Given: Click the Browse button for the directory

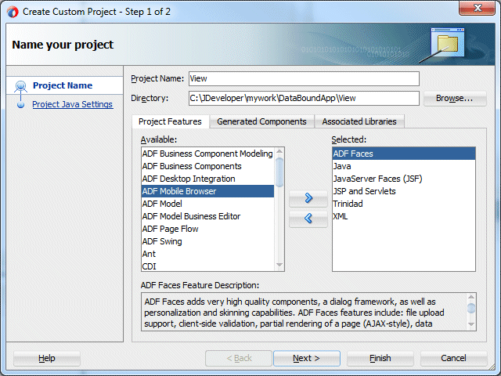Looking at the screenshot, I should (x=455, y=98).
